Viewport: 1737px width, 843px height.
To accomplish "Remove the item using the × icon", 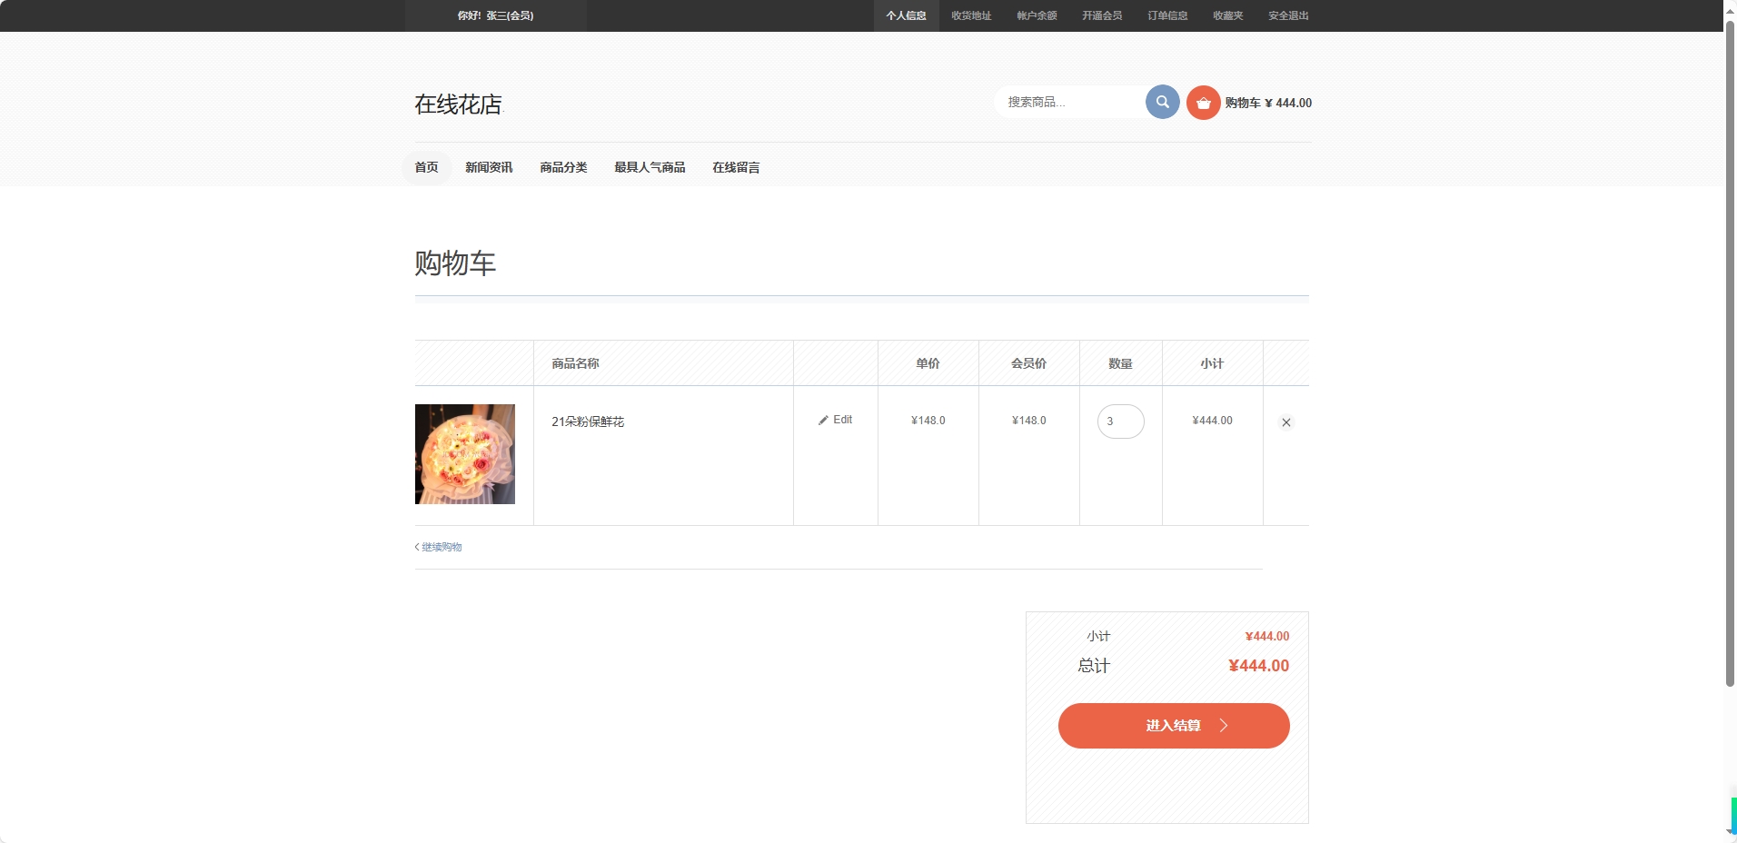I will [x=1286, y=421].
